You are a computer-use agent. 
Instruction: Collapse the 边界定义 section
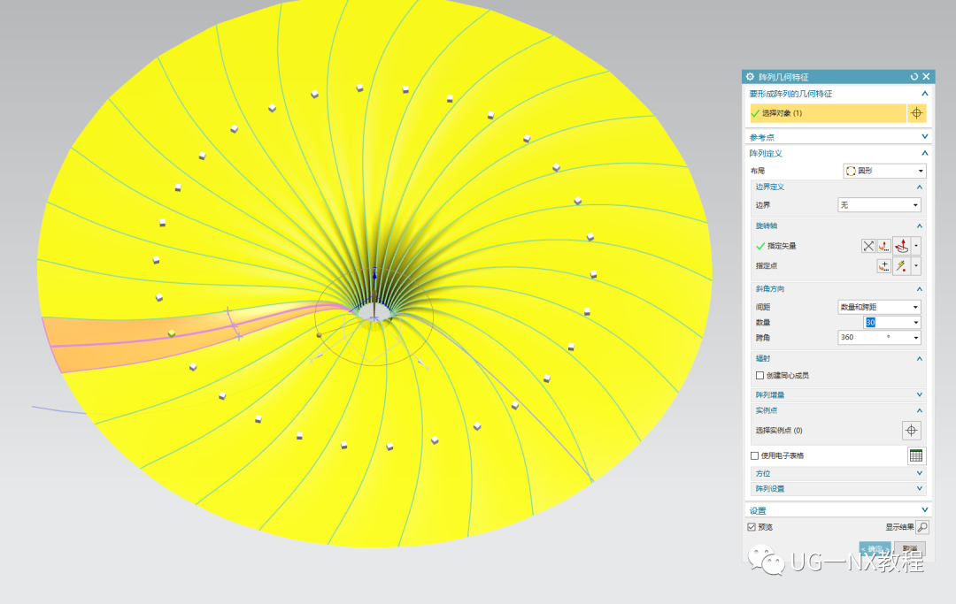(920, 187)
